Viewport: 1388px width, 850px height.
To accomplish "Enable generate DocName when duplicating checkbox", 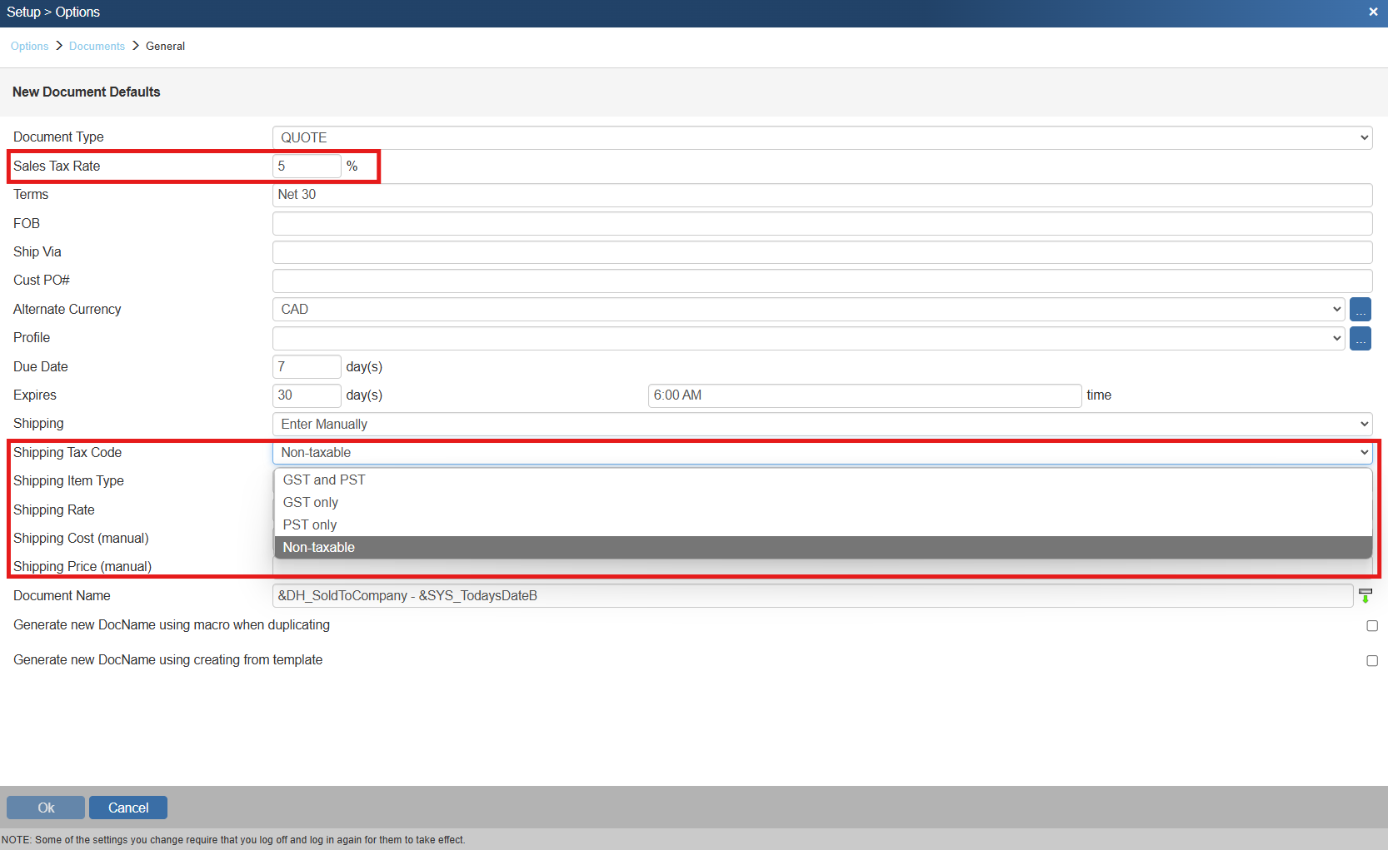I will pos(1371,626).
